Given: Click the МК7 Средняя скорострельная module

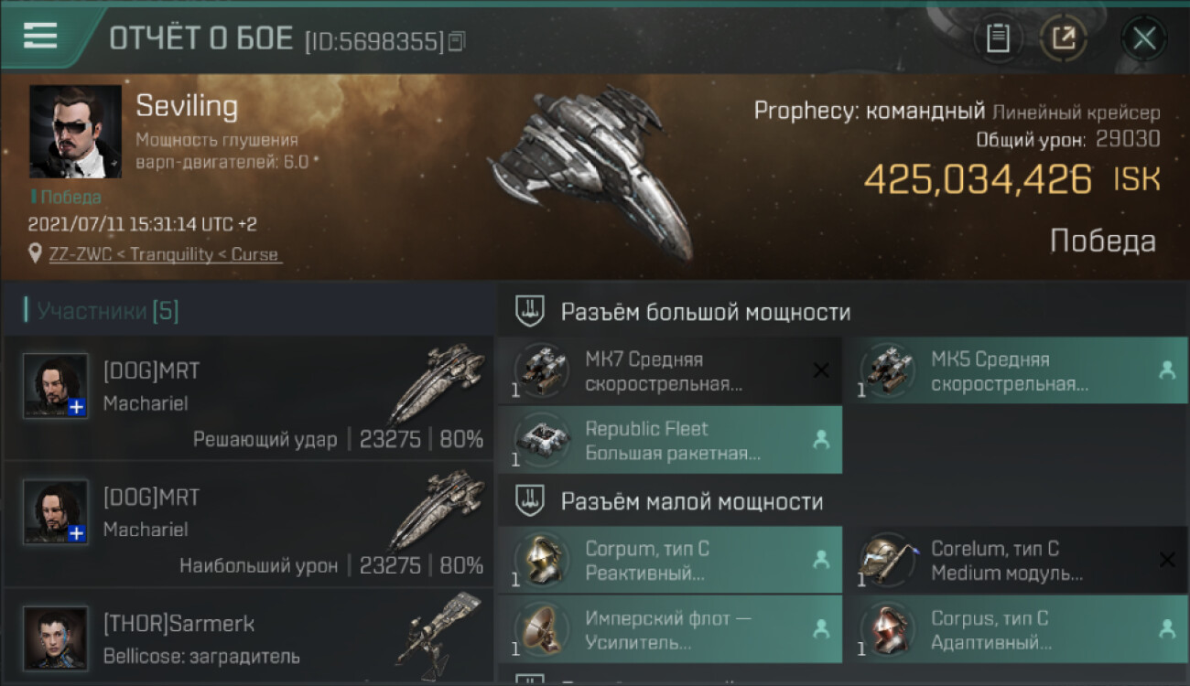Looking at the screenshot, I should pyautogui.click(x=670, y=370).
